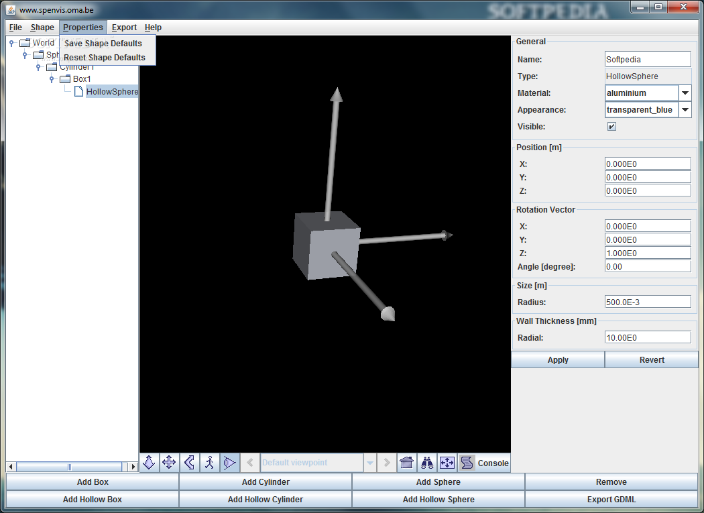Image resolution: width=704 pixels, height=513 pixels.
Task: Click the Home viewpoint icon
Action: click(x=407, y=462)
